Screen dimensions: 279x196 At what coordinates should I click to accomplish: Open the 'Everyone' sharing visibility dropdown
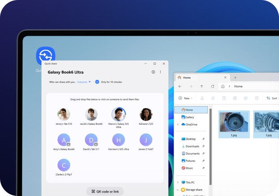point(84,82)
